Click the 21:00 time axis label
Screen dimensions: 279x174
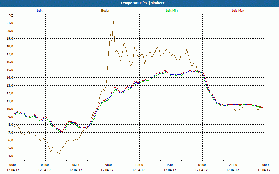(233, 165)
